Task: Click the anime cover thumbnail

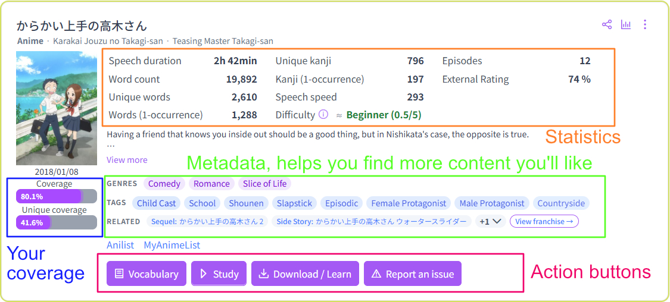Action: coord(57,108)
